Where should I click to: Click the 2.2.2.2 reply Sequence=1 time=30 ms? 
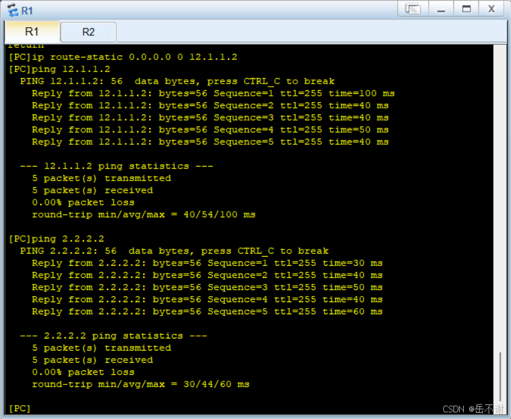point(207,263)
